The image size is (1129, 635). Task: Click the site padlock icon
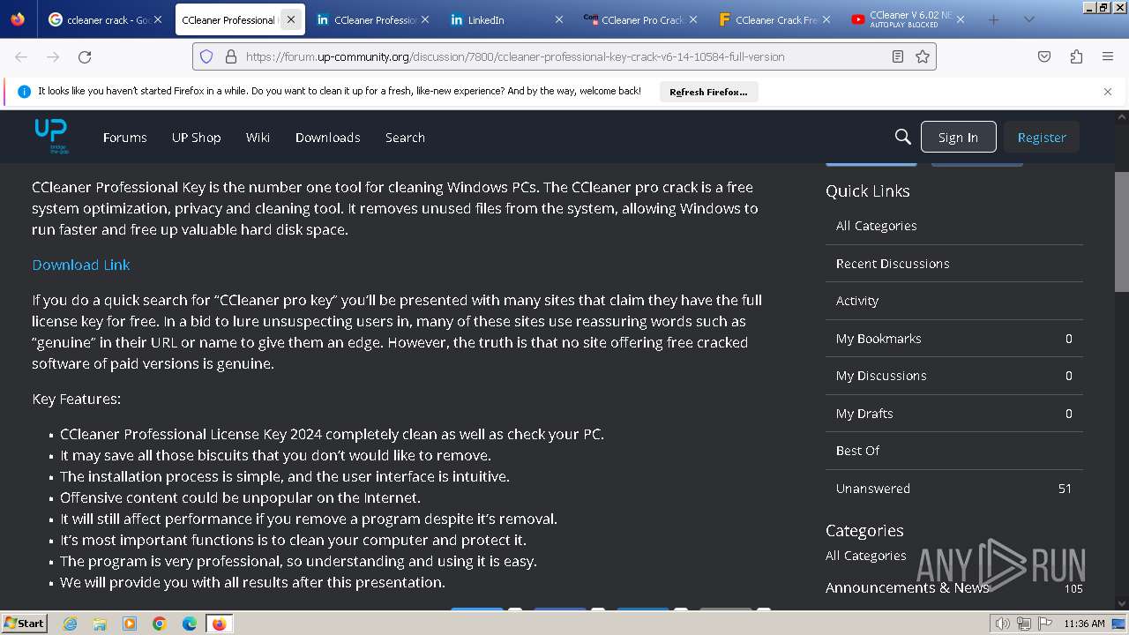(231, 56)
